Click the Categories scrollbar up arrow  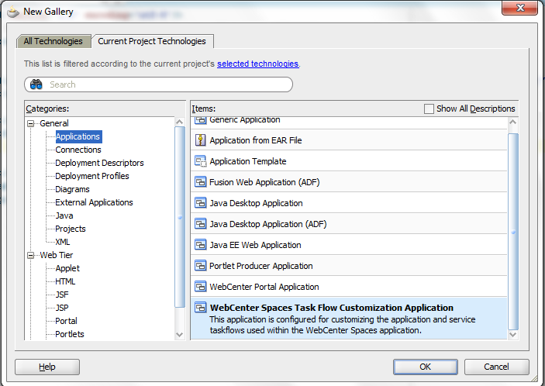(179, 122)
